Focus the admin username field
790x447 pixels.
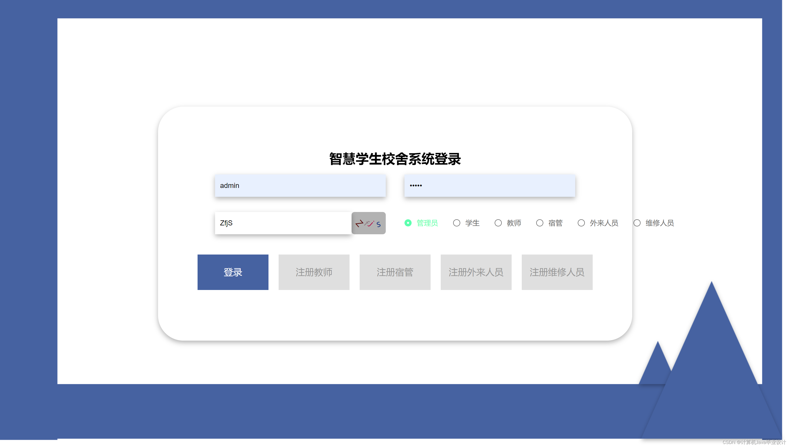pos(300,186)
